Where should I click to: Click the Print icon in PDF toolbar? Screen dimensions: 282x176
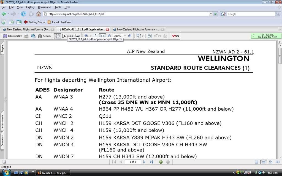(x=26, y=36)
